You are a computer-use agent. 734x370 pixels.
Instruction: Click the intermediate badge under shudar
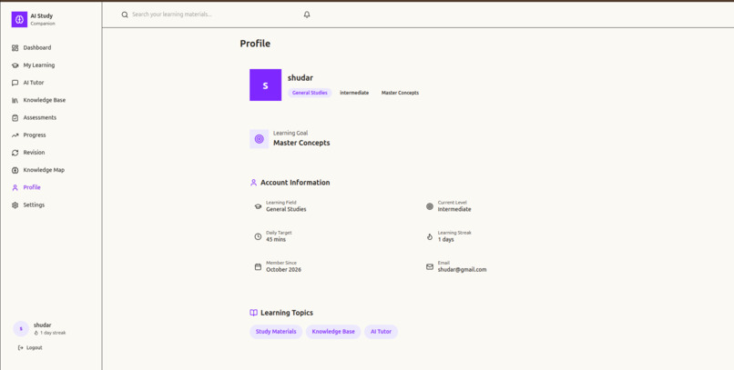[x=354, y=93]
